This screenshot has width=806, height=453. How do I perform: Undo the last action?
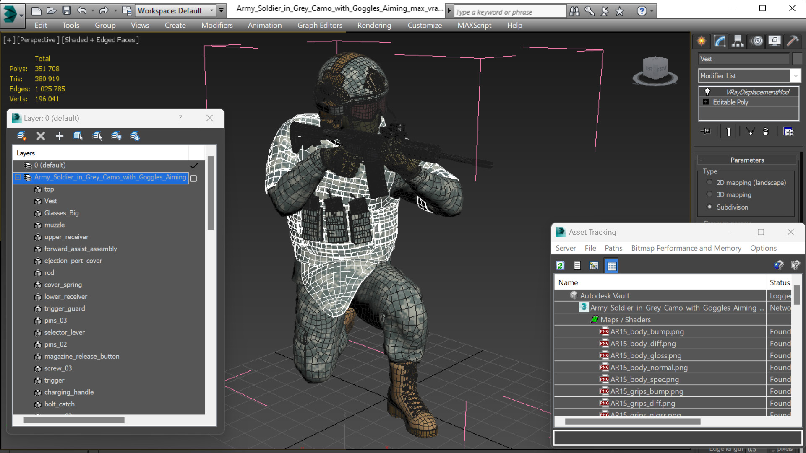point(82,10)
